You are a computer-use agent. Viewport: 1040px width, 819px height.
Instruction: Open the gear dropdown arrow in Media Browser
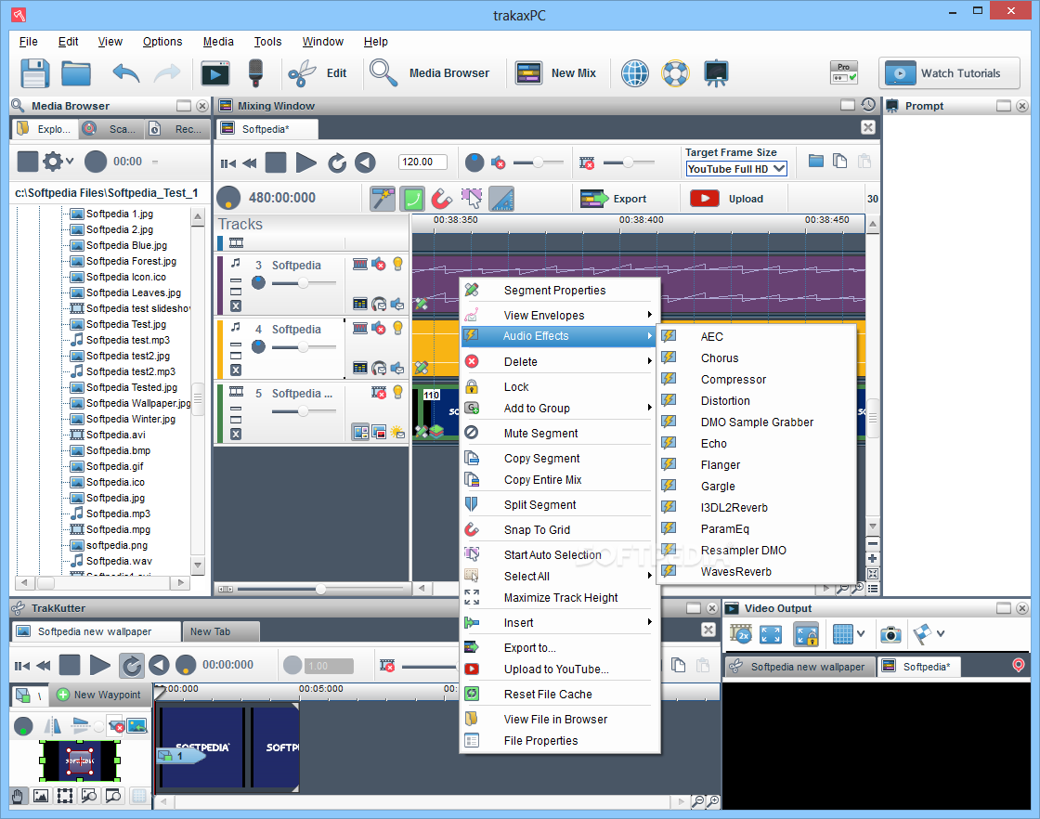coord(70,162)
